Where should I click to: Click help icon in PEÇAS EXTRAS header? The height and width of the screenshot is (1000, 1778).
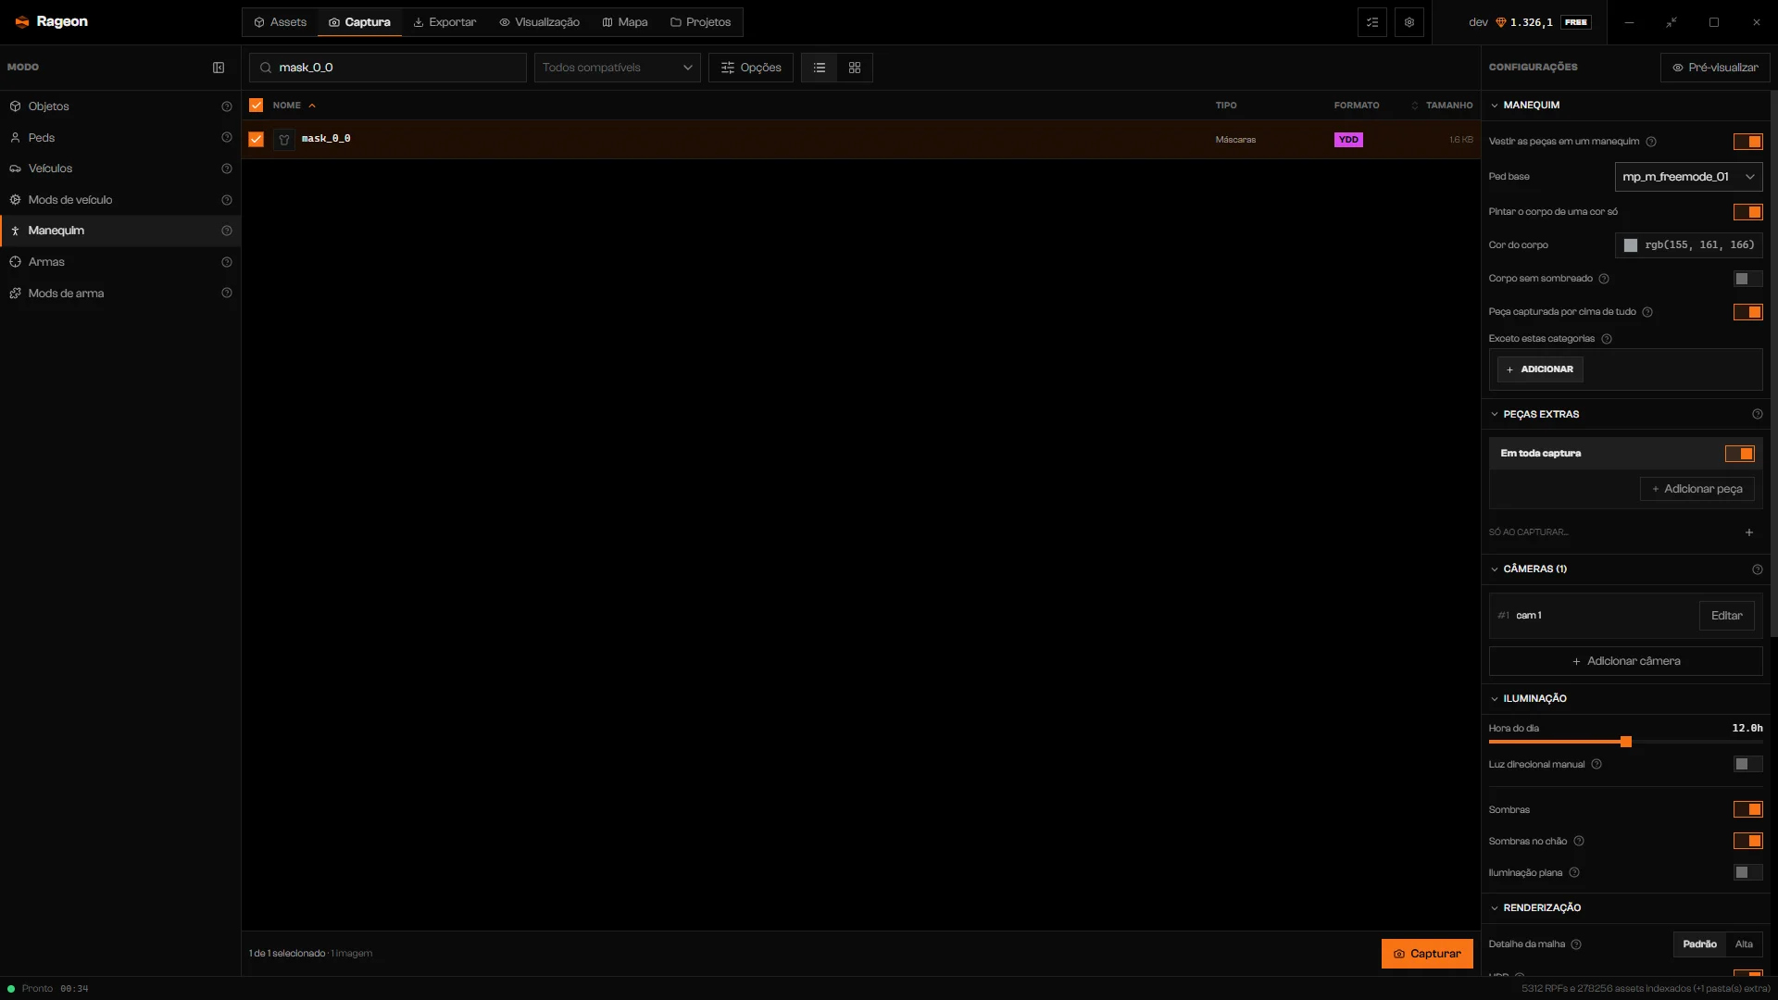coord(1758,414)
